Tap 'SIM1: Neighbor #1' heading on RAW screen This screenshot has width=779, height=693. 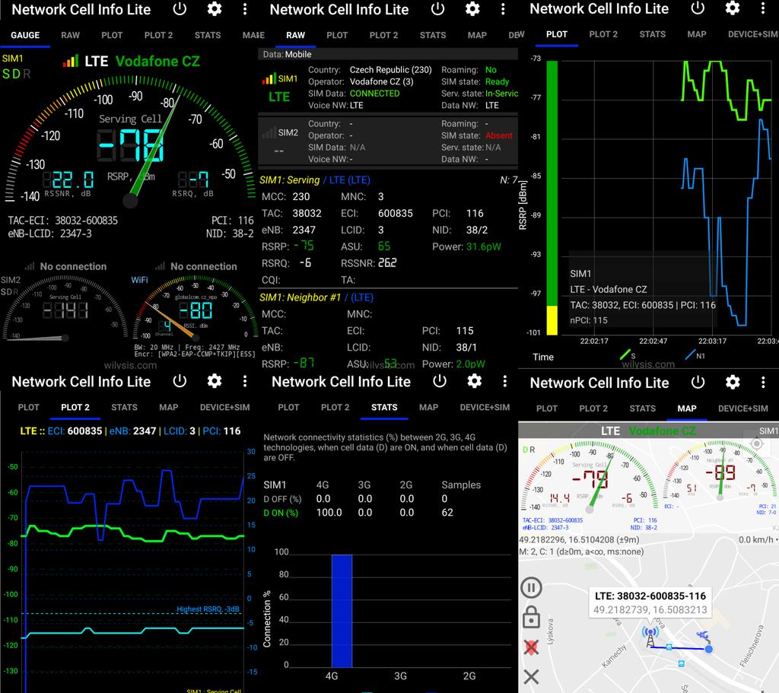click(x=300, y=297)
